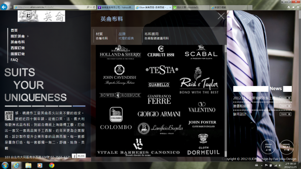Screen dimensions: 301x169
Task: Open Google Chrome from the taskbar
Action: pos(51,165)
